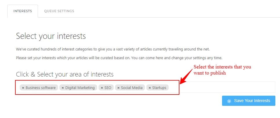Image resolution: width=280 pixels, height=118 pixels.
Task: Select the Business software tag label
Action: 41,88
